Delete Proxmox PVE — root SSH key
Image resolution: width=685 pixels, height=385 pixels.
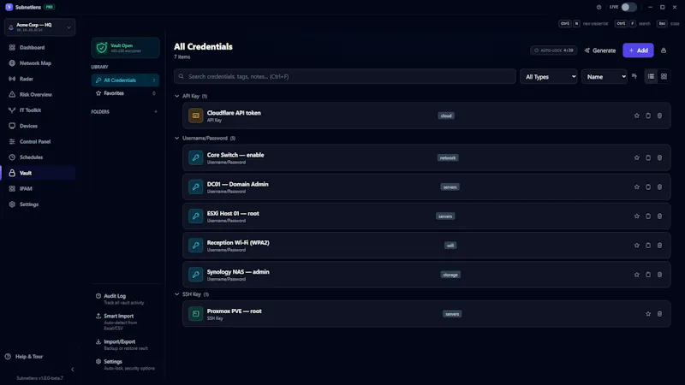[659, 314]
